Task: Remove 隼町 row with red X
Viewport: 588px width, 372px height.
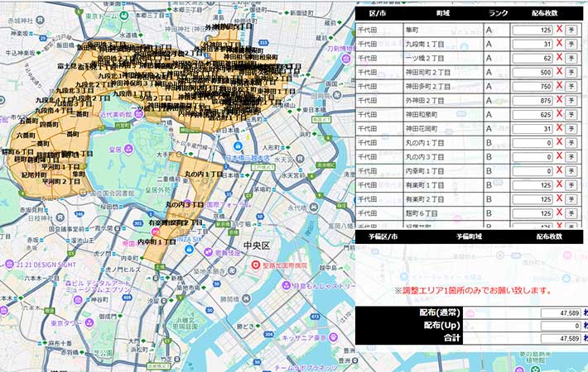Action: pyautogui.click(x=559, y=30)
